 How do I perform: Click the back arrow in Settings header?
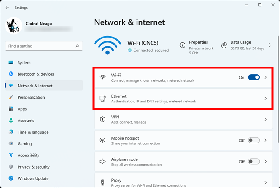point(7,7)
